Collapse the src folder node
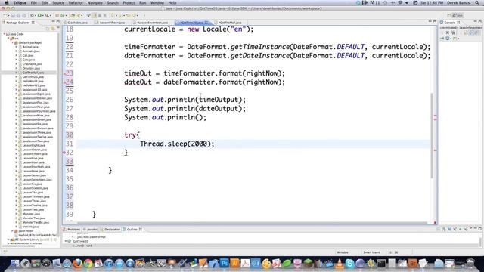This screenshot has width=484, height=272. 8,39
